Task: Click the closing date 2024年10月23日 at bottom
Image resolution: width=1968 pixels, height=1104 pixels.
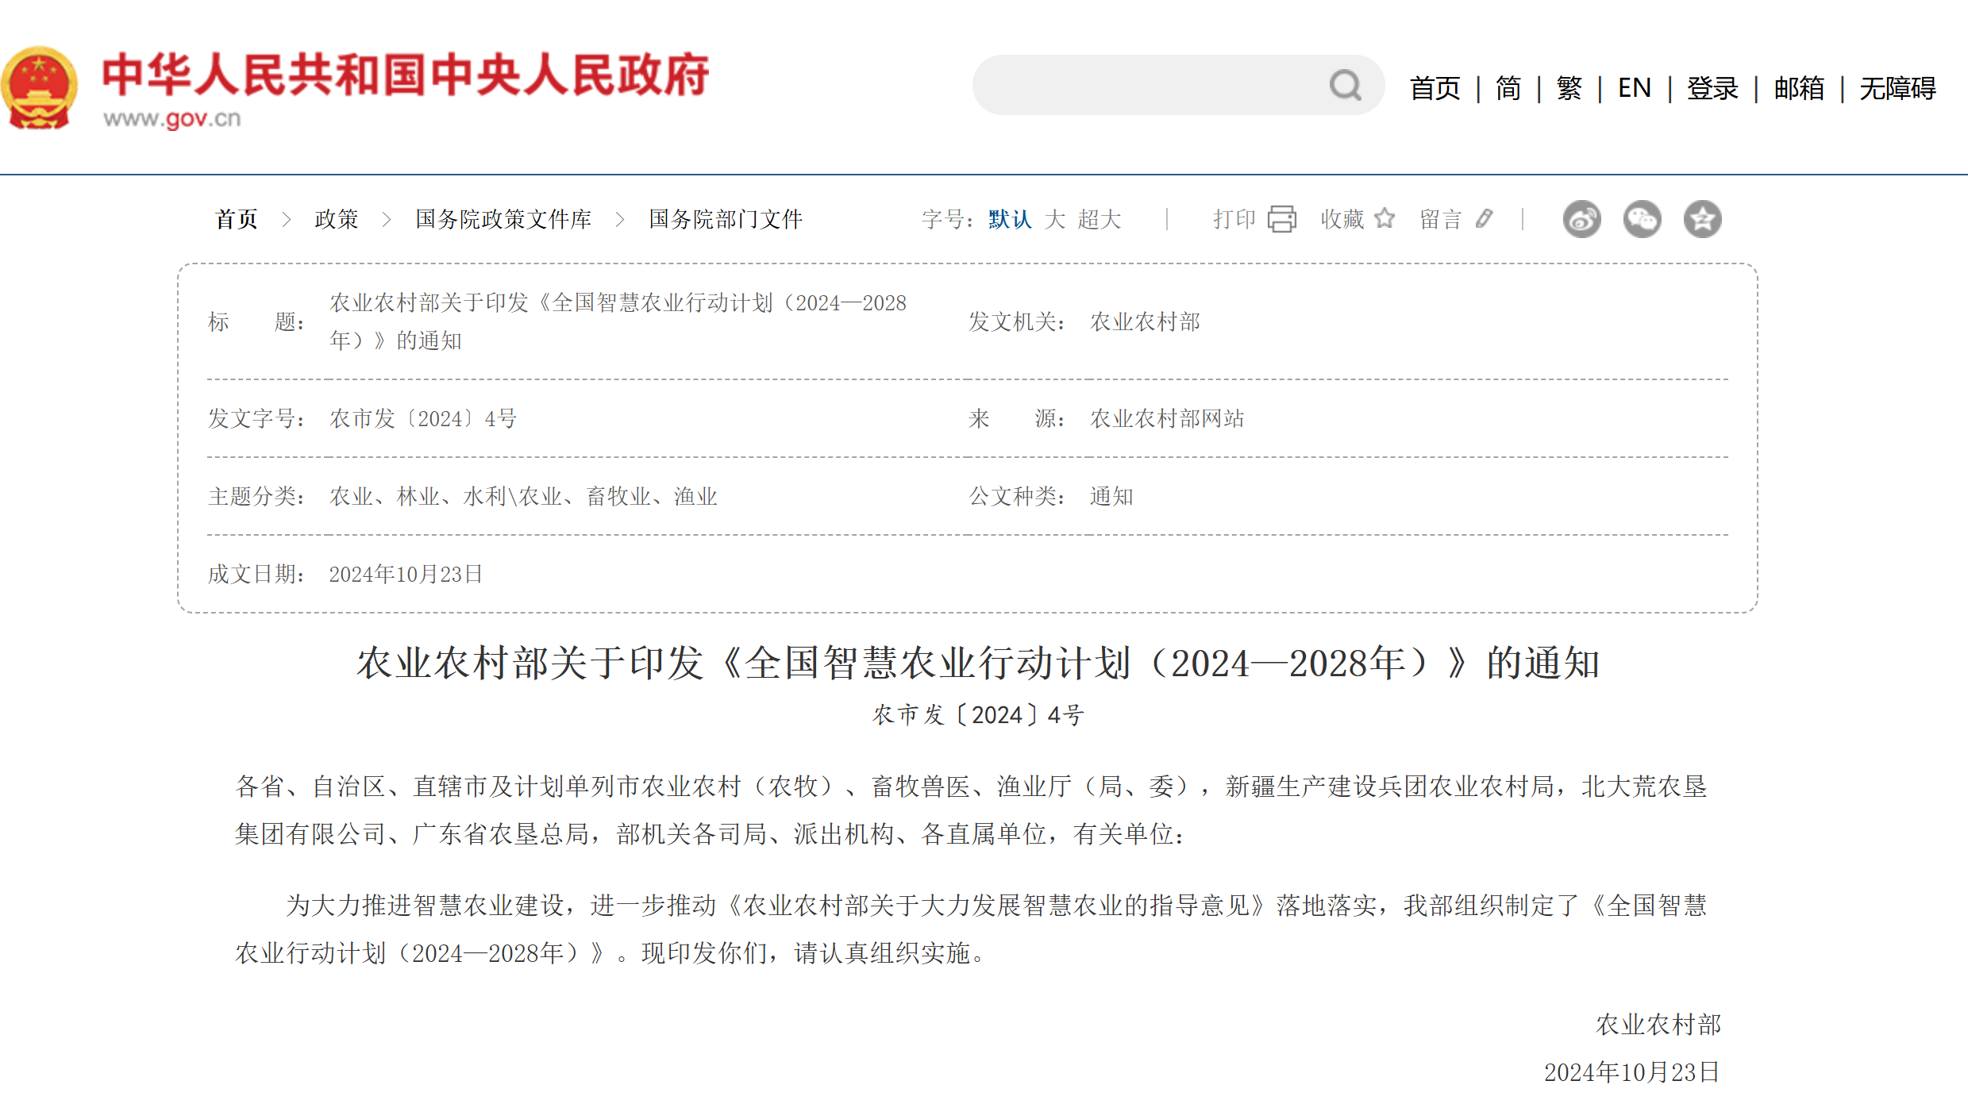Action: pyautogui.click(x=1632, y=1072)
